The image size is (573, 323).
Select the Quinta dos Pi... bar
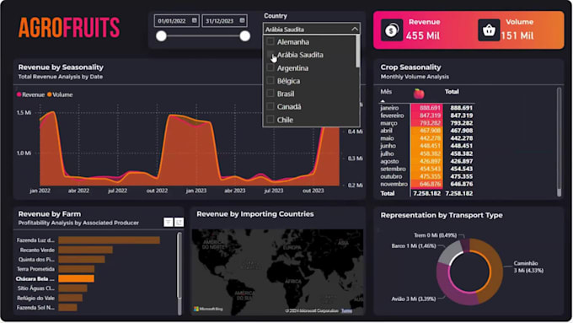[x=82, y=260]
